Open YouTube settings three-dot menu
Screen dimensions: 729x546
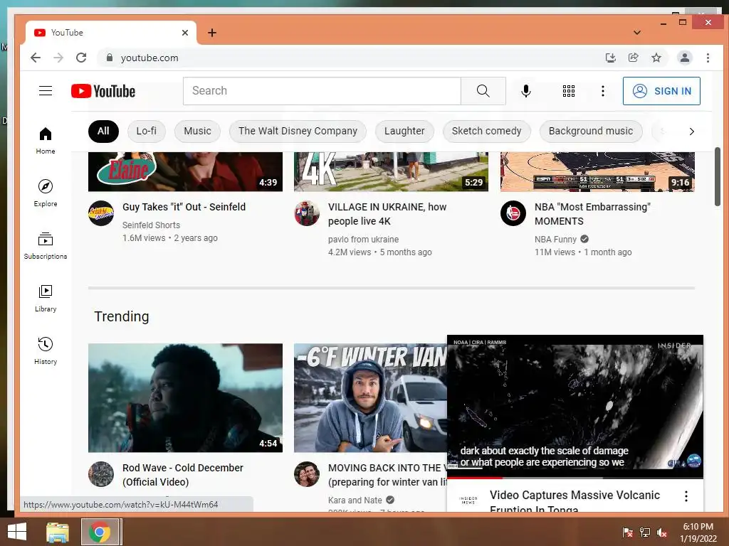click(602, 90)
